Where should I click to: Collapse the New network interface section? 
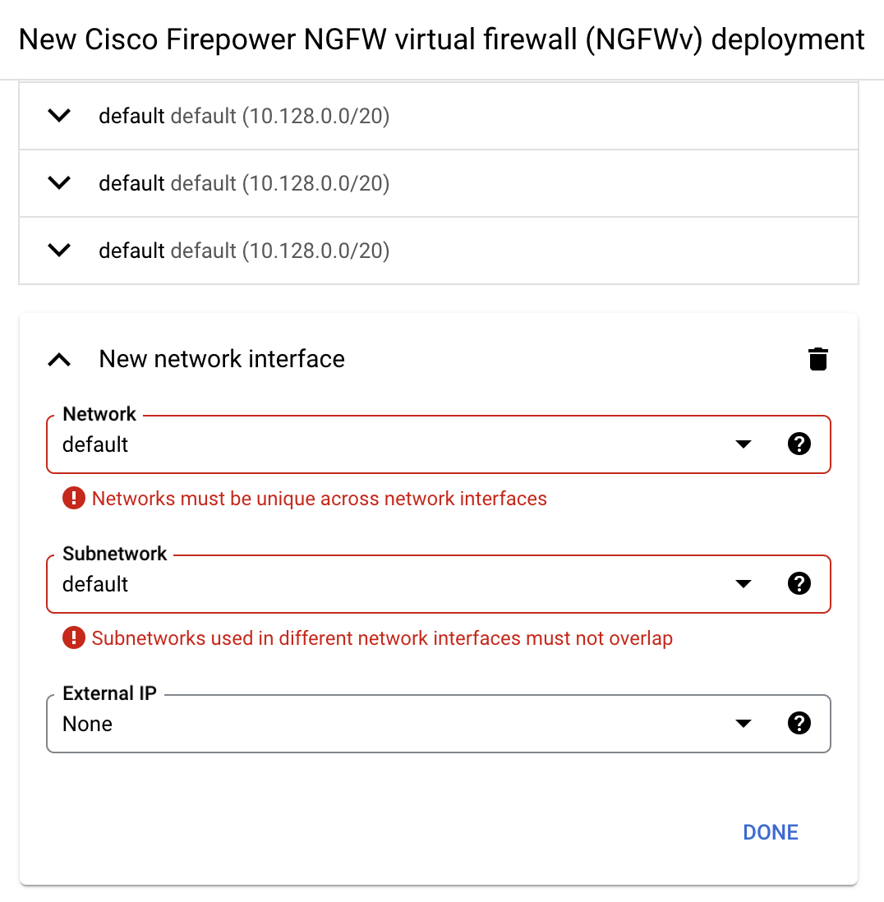pyautogui.click(x=59, y=360)
